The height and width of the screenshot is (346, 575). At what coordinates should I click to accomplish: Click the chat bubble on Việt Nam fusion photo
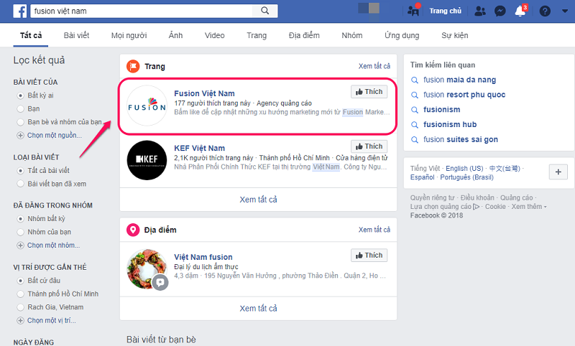point(160,282)
